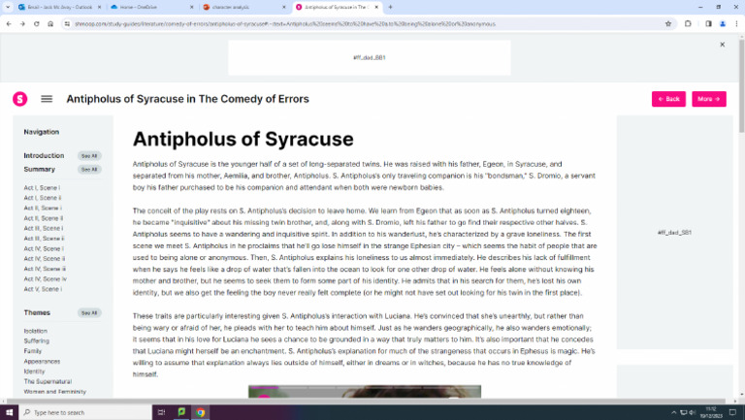The height and width of the screenshot is (420, 745).
Task: Click the browser back arrow
Action: click(x=9, y=23)
